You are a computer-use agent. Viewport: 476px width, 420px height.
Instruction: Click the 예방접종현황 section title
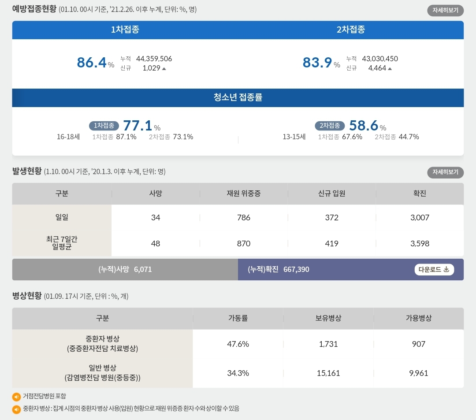coord(34,9)
